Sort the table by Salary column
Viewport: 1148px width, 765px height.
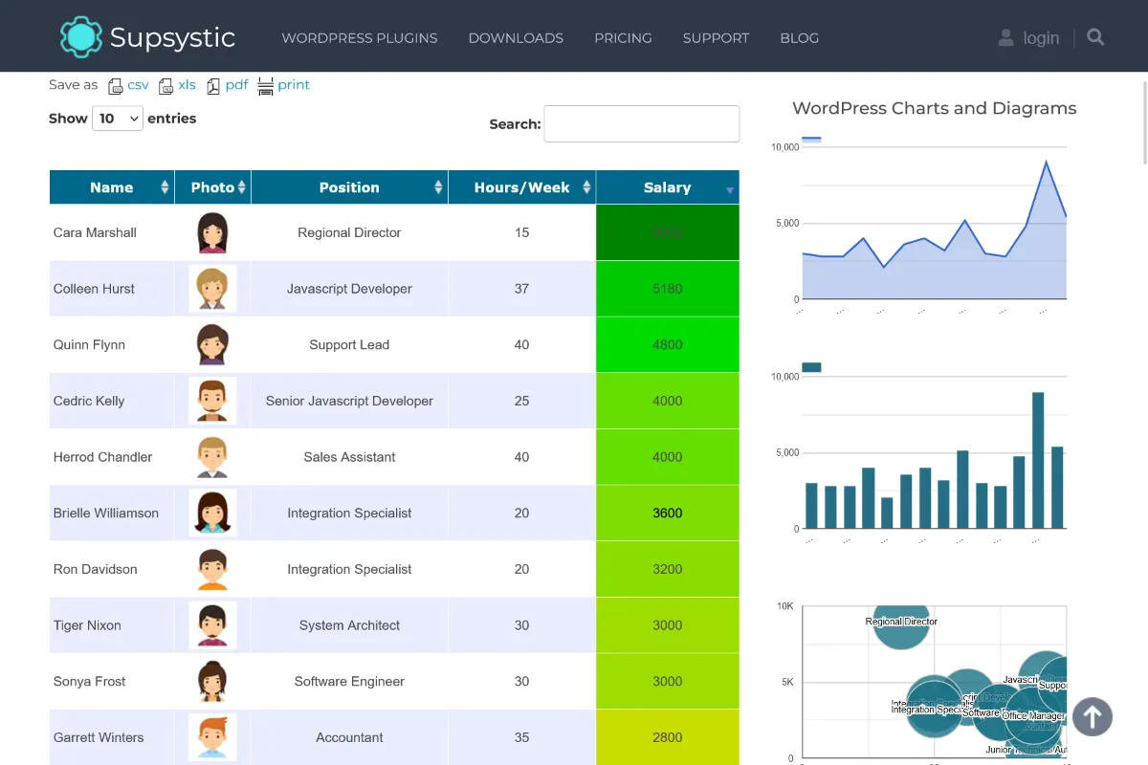667,187
